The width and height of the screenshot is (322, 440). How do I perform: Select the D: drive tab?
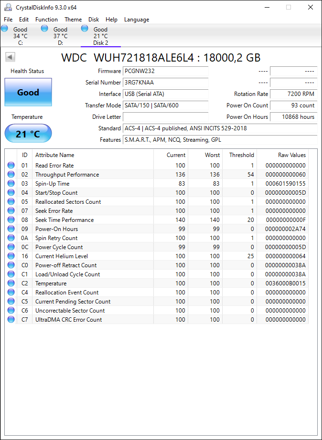click(60, 36)
